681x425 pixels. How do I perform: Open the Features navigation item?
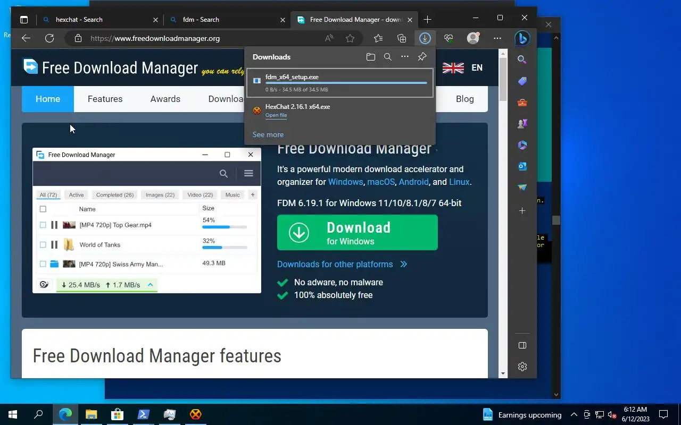[105, 99]
